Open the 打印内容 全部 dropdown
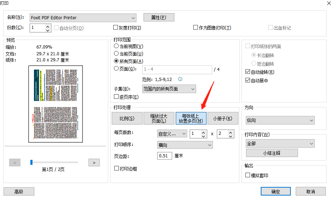 pyautogui.click(x=280, y=144)
